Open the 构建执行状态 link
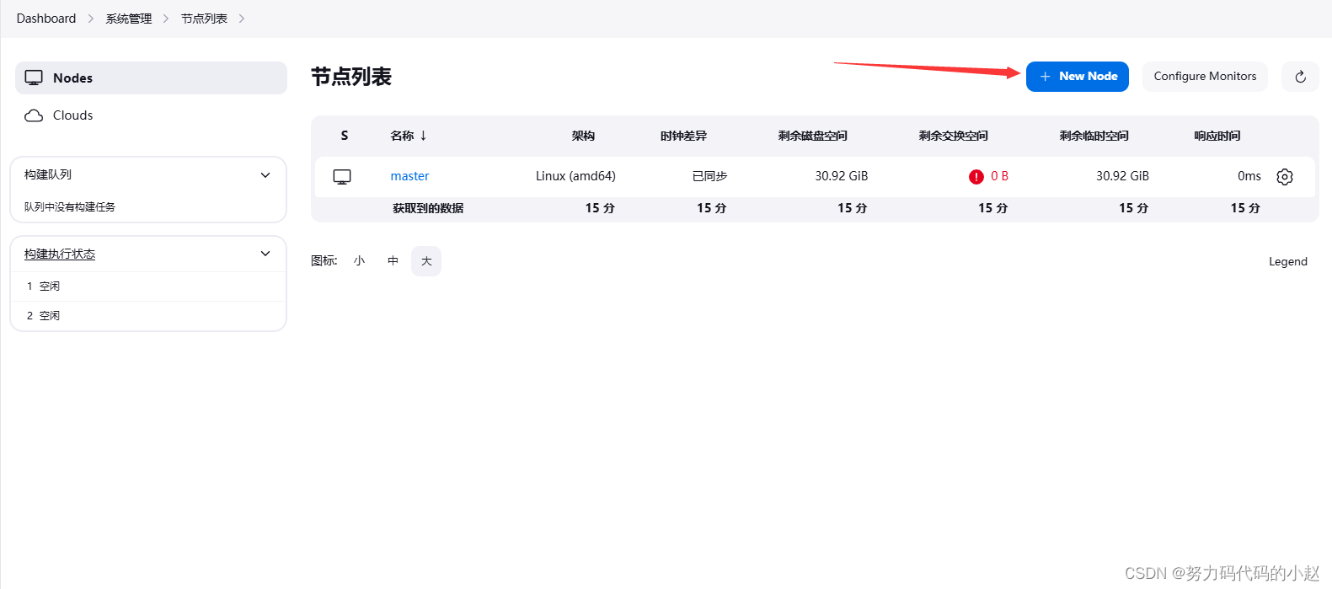The height and width of the screenshot is (589, 1332). click(60, 254)
